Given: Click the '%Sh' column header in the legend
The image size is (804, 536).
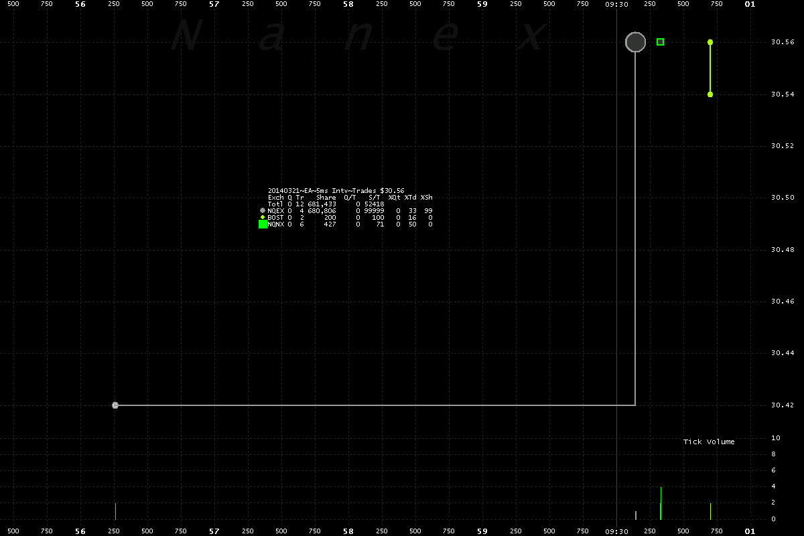Looking at the screenshot, I should (x=427, y=198).
